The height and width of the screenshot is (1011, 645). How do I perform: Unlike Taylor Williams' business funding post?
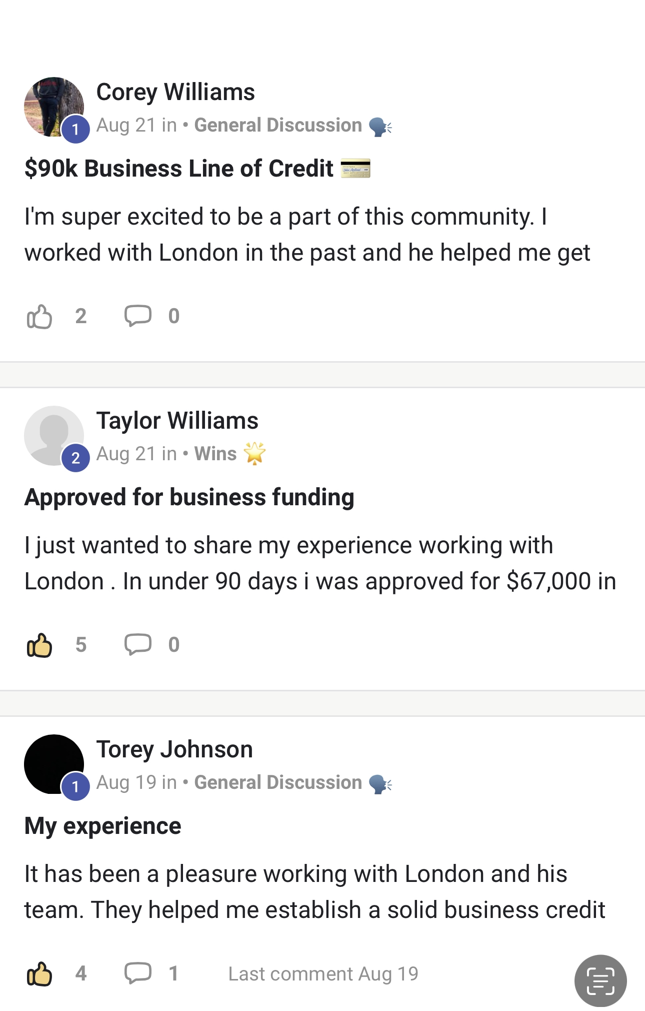click(x=39, y=645)
